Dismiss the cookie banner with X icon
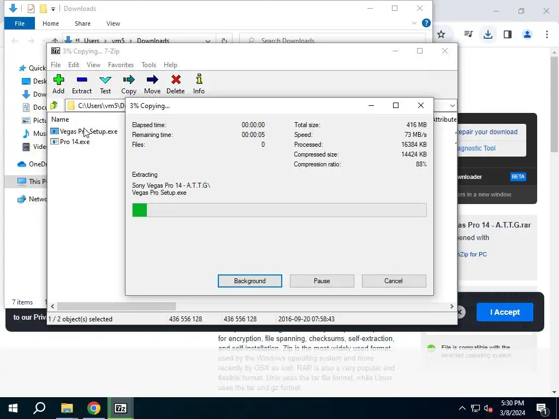559x419 pixels. click(x=460, y=312)
